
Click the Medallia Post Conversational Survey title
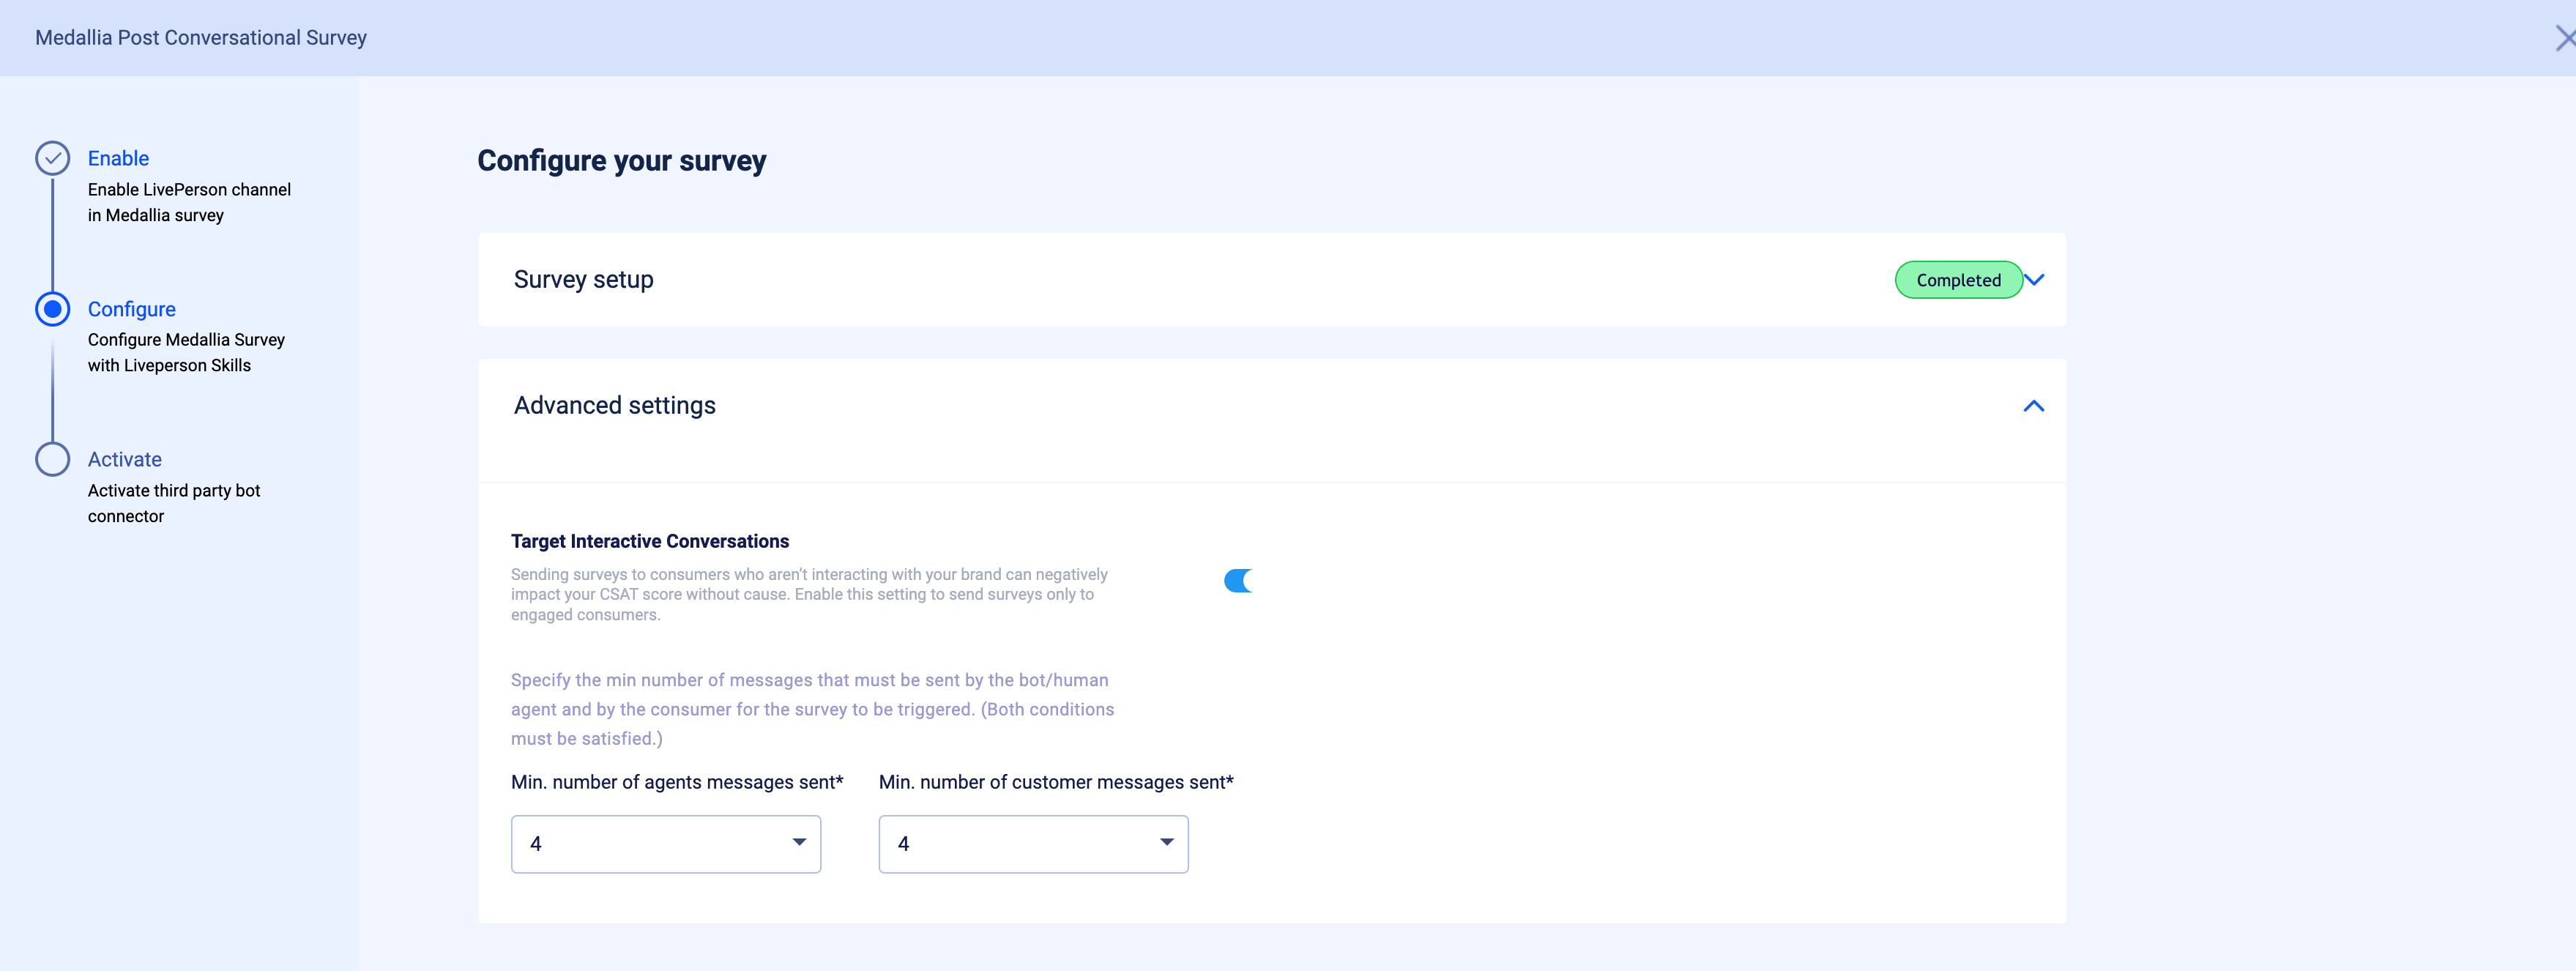click(x=201, y=38)
